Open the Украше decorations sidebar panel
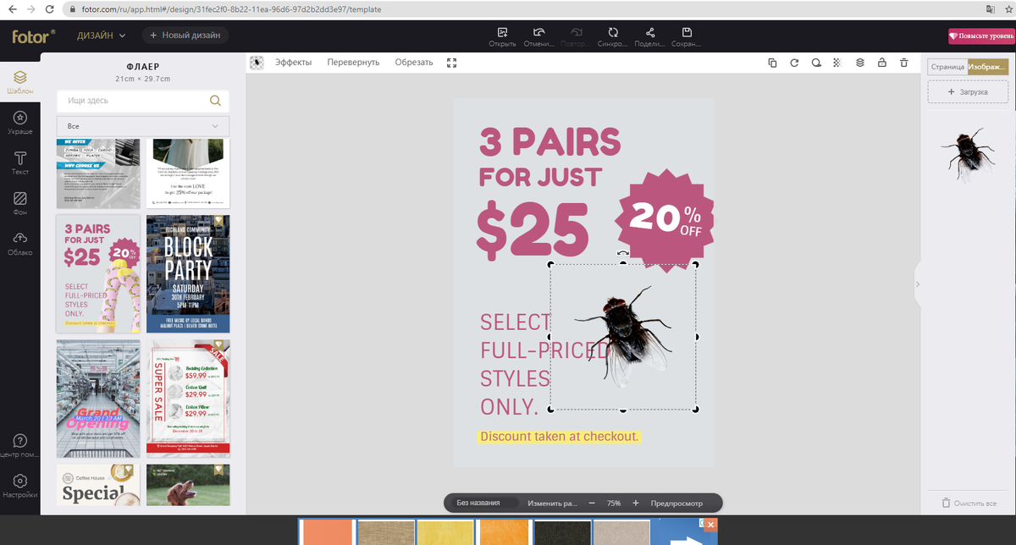The height and width of the screenshot is (545, 1016). click(x=19, y=123)
